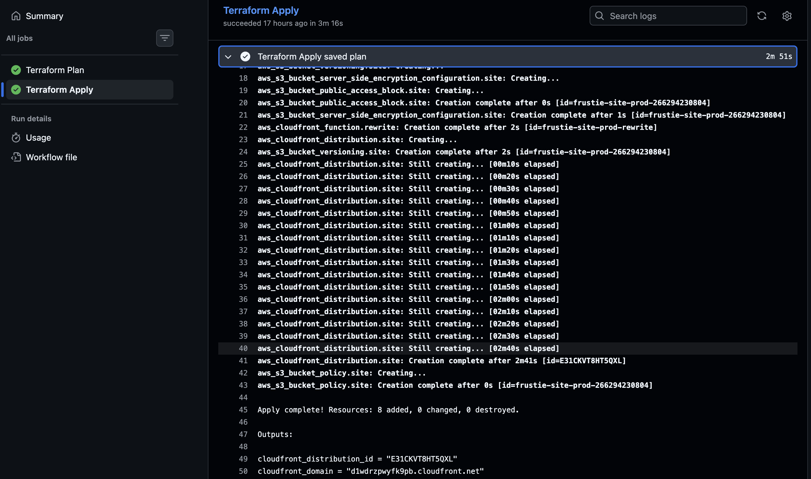
Task: Click Terraform Apply saved plan step title
Action: click(312, 56)
